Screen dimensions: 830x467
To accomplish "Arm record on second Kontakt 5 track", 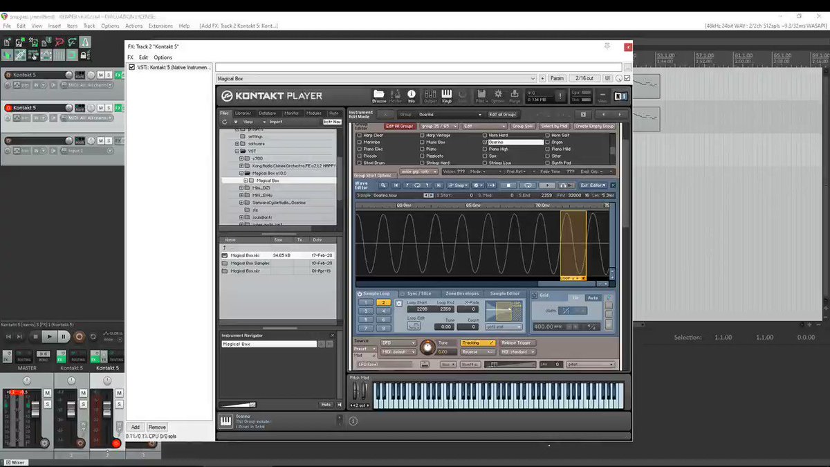I will [x=9, y=108].
